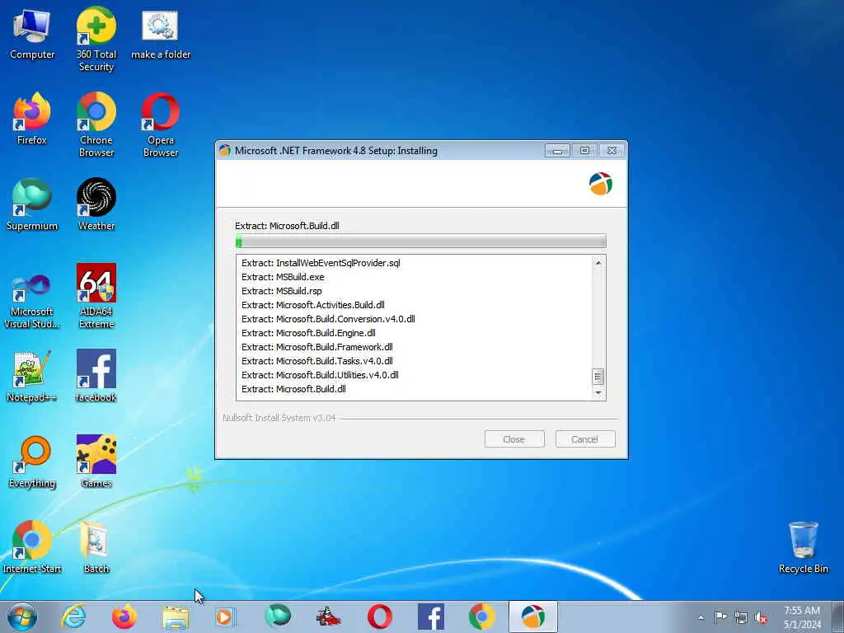Open the Recycle Bin
The image size is (844, 633).
(x=803, y=547)
